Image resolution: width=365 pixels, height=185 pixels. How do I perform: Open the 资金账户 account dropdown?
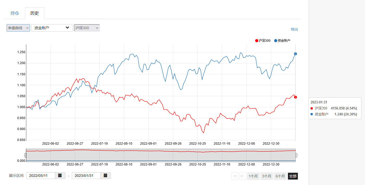pyautogui.click(x=52, y=28)
